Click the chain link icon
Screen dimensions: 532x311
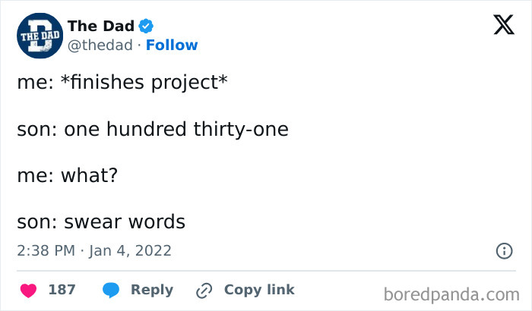pyautogui.click(x=204, y=290)
